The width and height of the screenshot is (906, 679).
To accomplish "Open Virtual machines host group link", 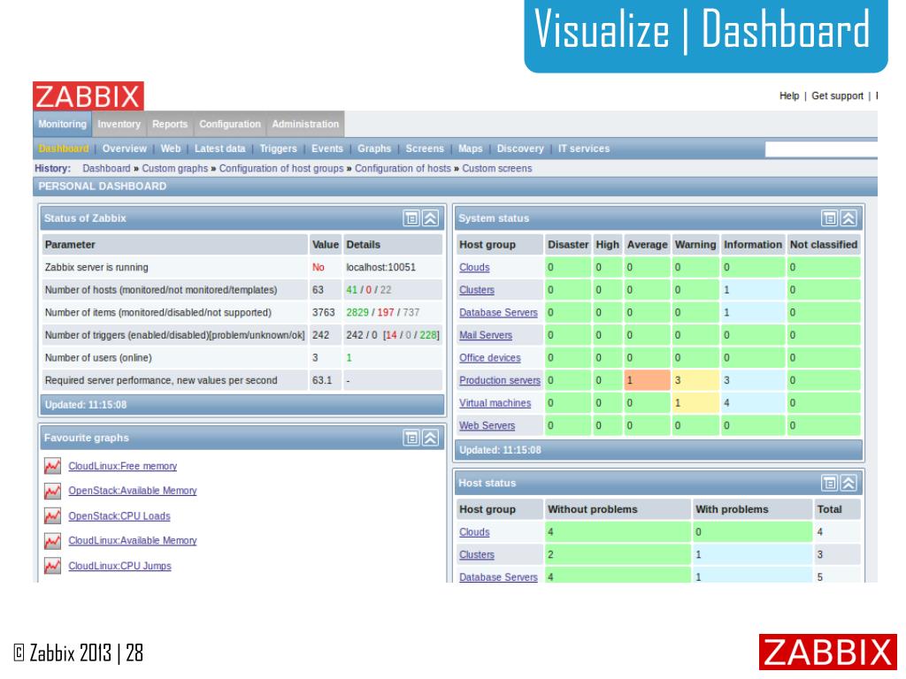I will pos(495,403).
